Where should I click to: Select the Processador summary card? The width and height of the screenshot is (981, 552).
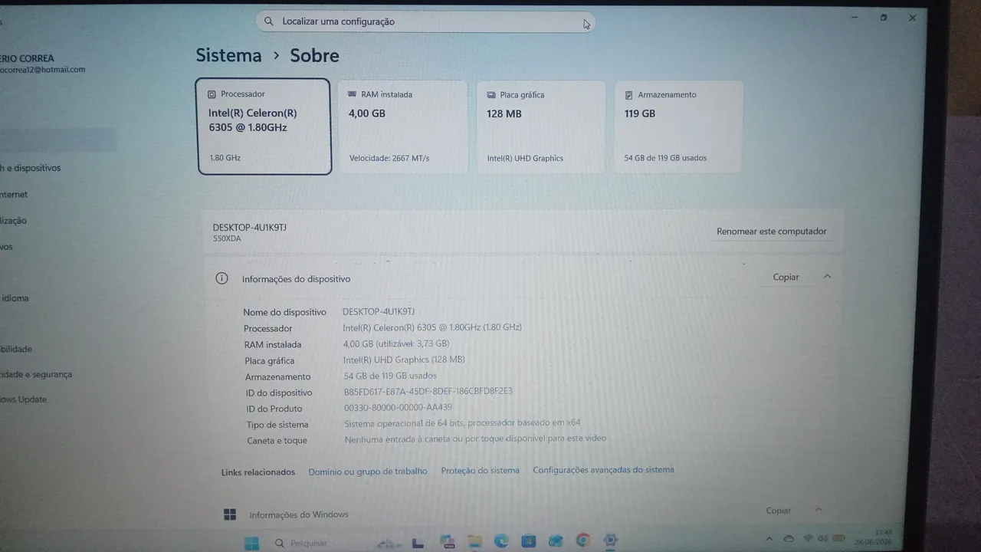coord(264,127)
